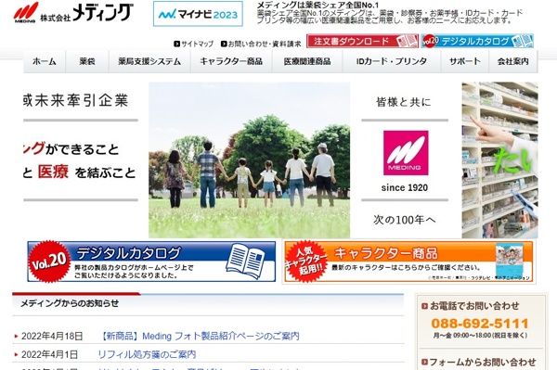This screenshot has height=370, width=557.
Task: Click 皆様と共に slide text
Action: 404,102
